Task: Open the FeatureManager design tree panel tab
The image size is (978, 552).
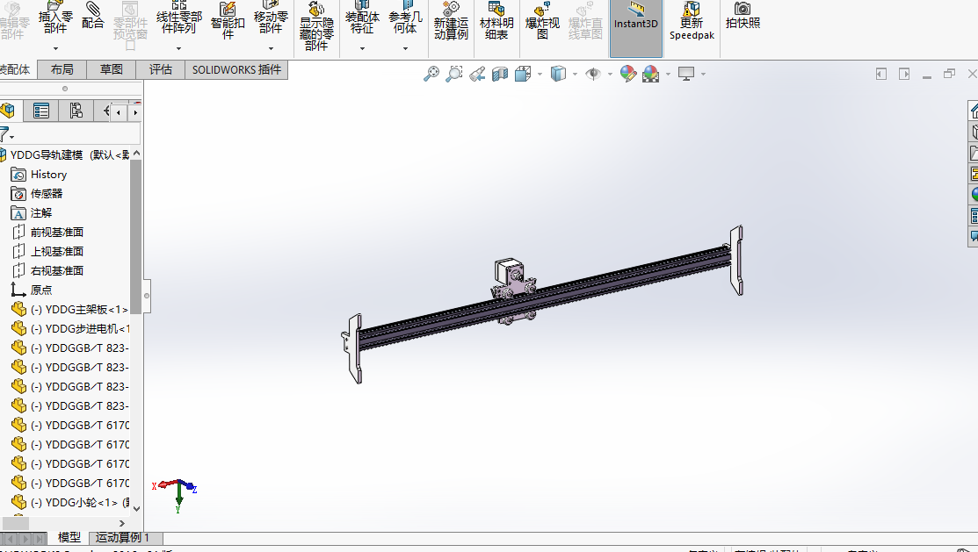Action: (8, 111)
